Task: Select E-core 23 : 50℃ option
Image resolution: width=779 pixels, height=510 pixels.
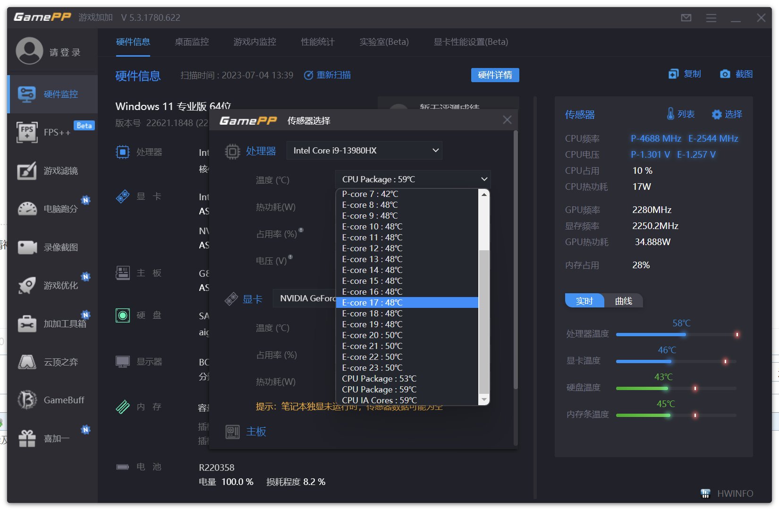Action: coord(407,368)
